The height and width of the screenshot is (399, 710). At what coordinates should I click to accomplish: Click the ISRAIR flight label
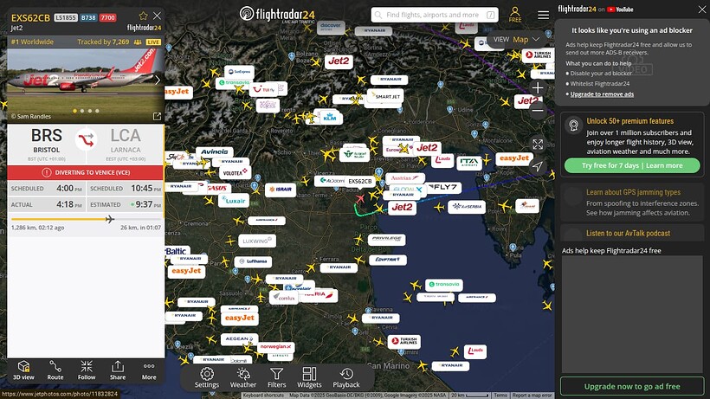pyautogui.click(x=281, y=190)
